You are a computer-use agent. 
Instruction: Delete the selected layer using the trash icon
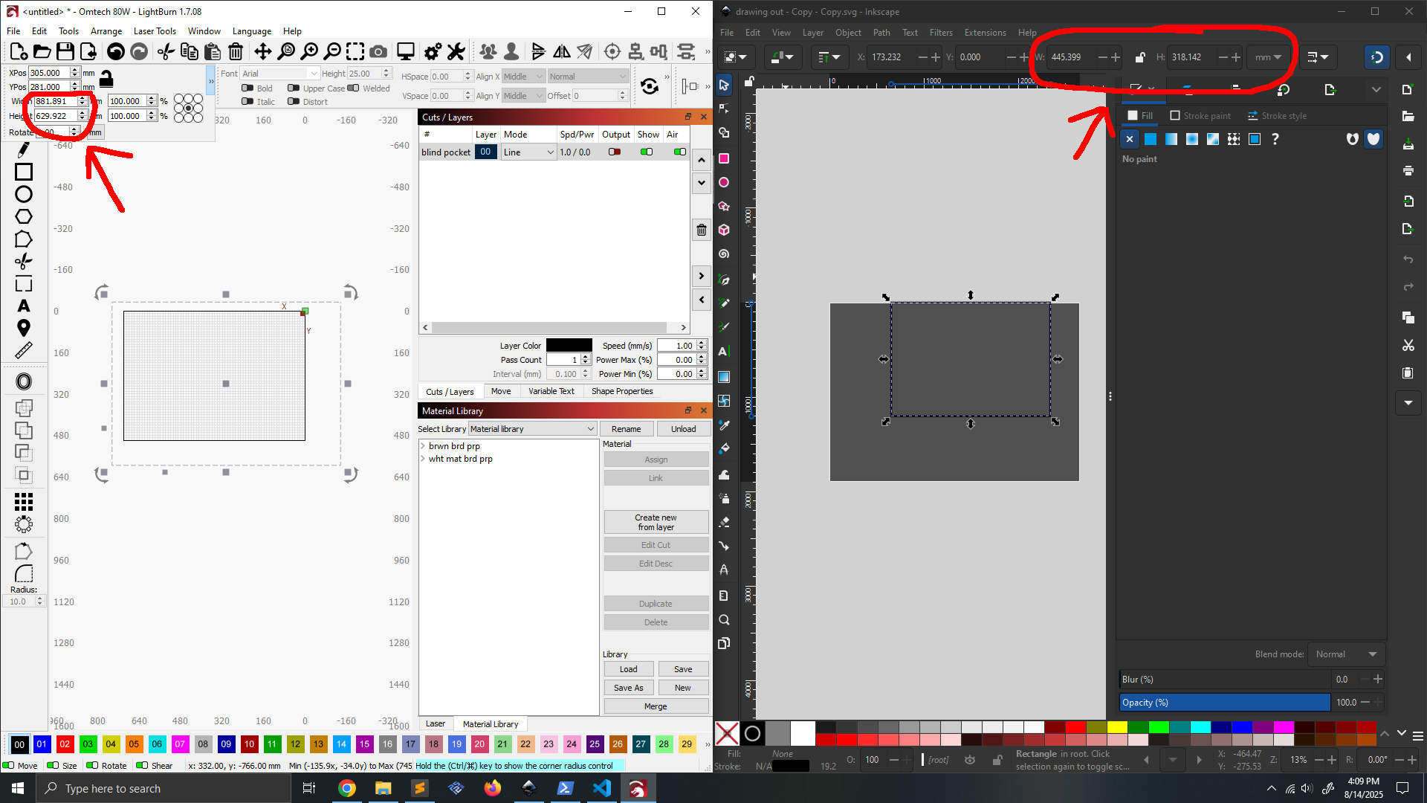[x=702, y=230]
